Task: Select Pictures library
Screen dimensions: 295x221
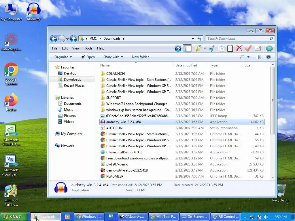Action: click(70, 116)
